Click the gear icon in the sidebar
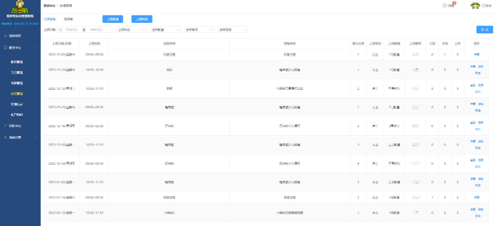 click(x=6, y=137)
